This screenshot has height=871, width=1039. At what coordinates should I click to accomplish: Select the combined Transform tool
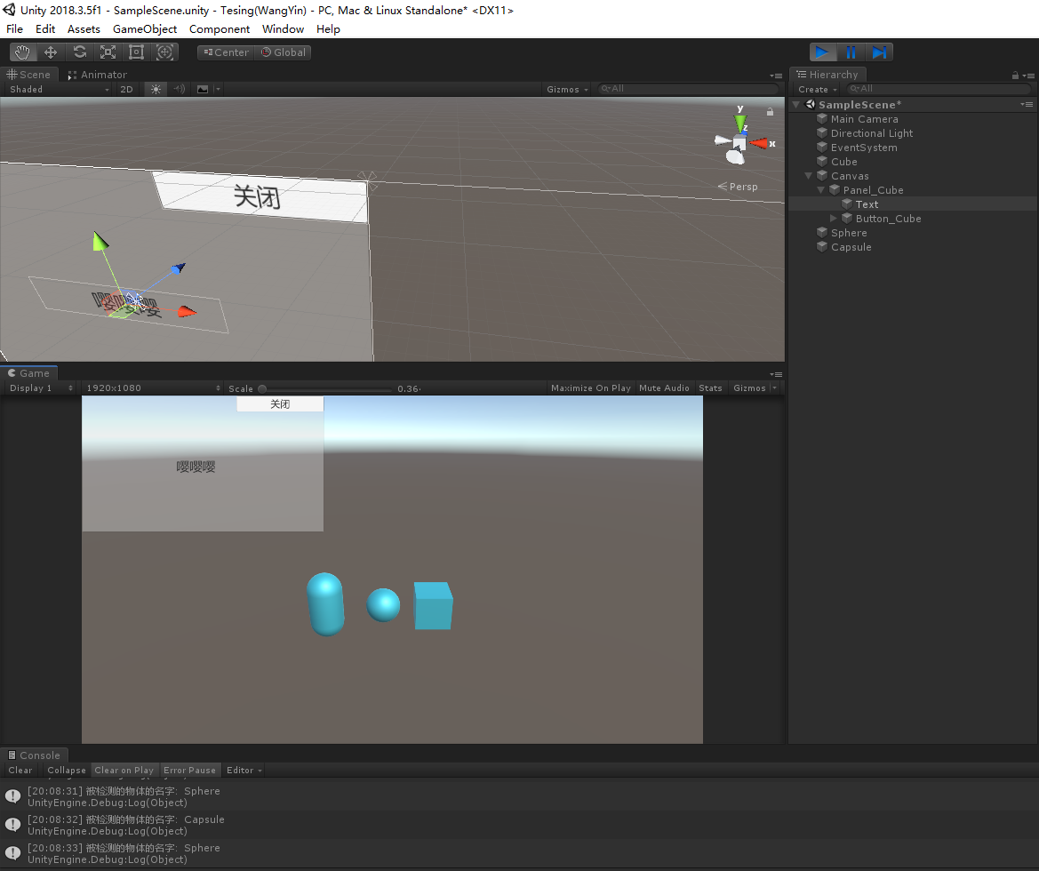point(165,52)
